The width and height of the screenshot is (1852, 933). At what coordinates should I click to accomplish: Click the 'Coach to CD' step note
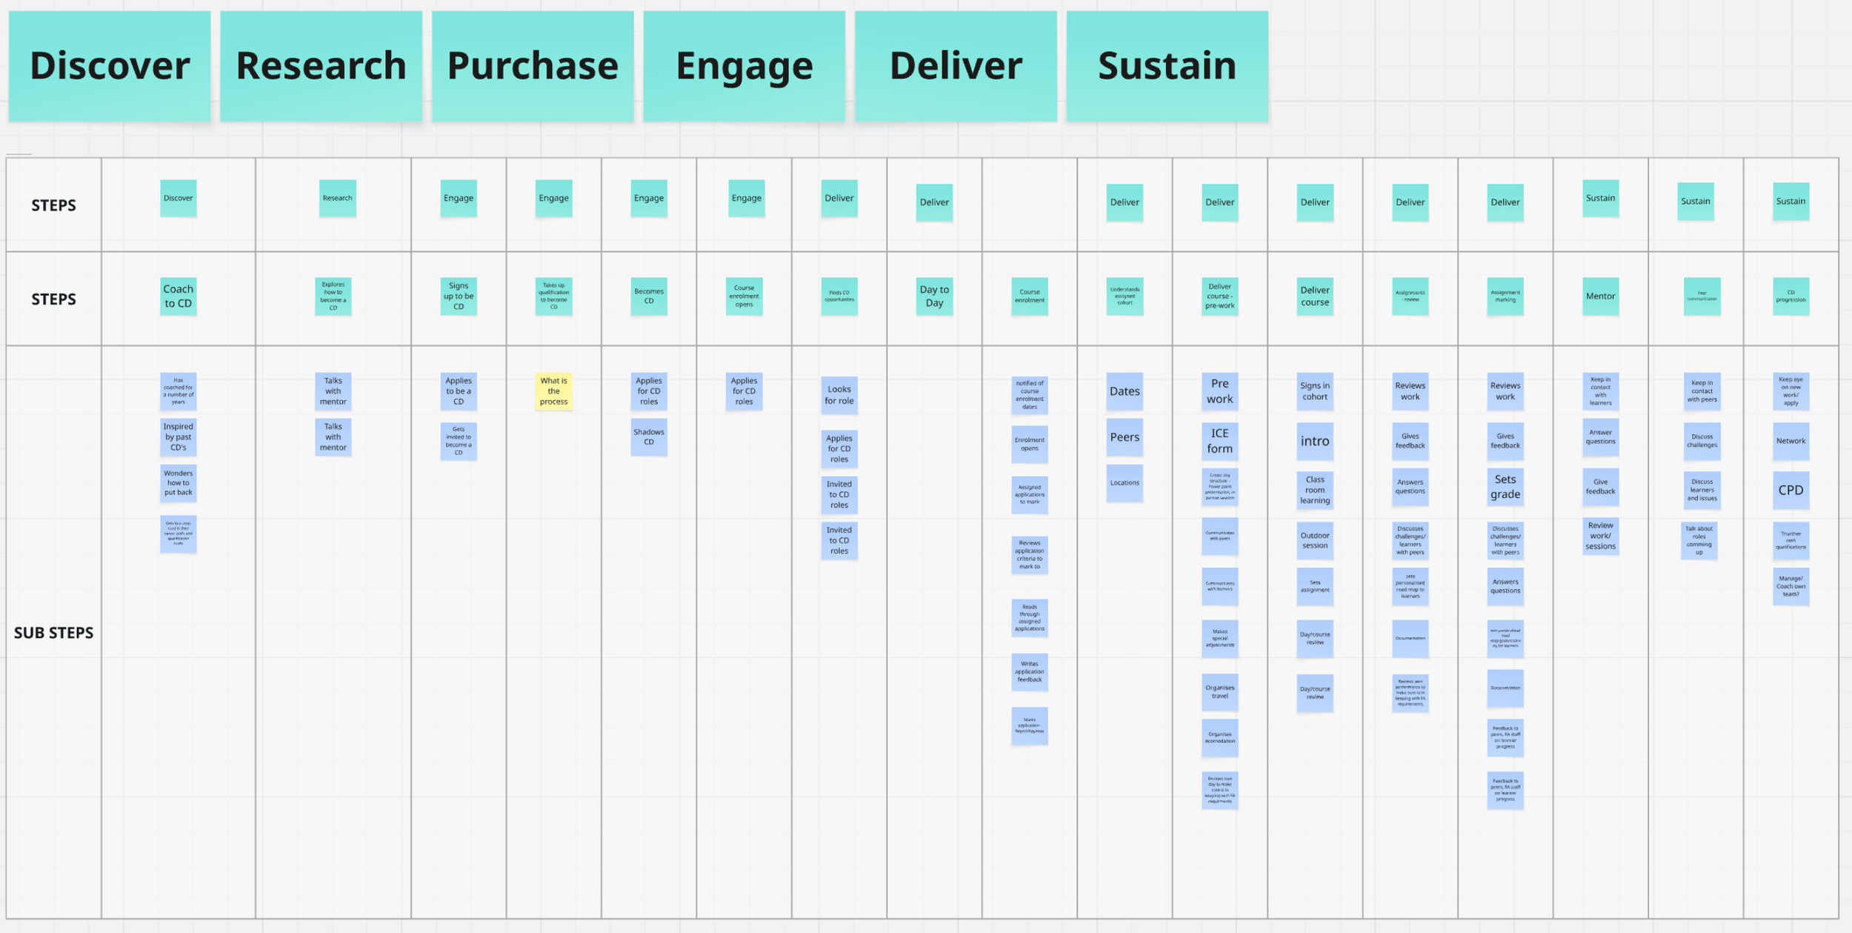pos(178,296)
